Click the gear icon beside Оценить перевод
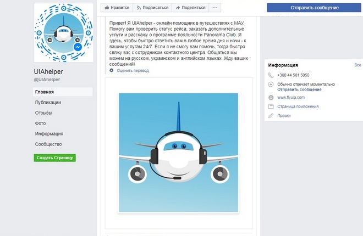363x236 pixels. (111, 70)
